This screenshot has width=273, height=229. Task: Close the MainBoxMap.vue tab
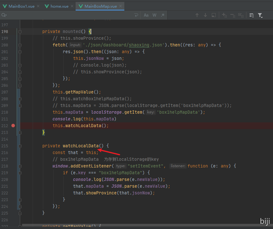click(x=120, y=6)
